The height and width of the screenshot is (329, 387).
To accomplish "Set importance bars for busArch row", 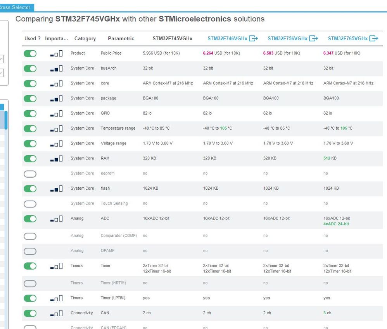I will [56, 69].
